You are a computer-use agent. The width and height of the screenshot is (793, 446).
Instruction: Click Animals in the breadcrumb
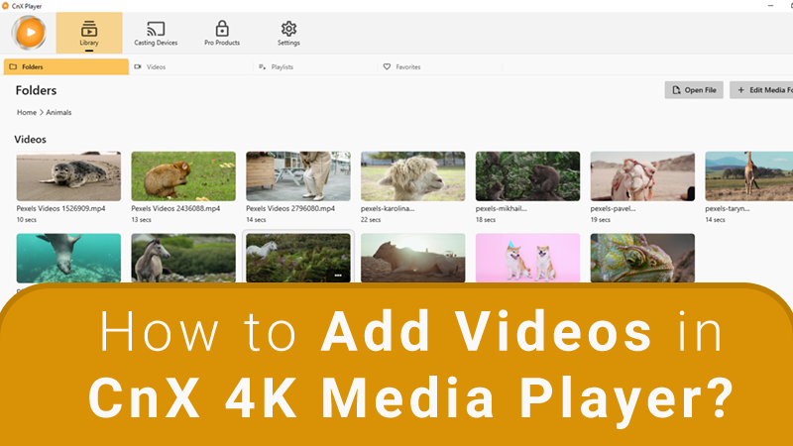pos(58,112)
